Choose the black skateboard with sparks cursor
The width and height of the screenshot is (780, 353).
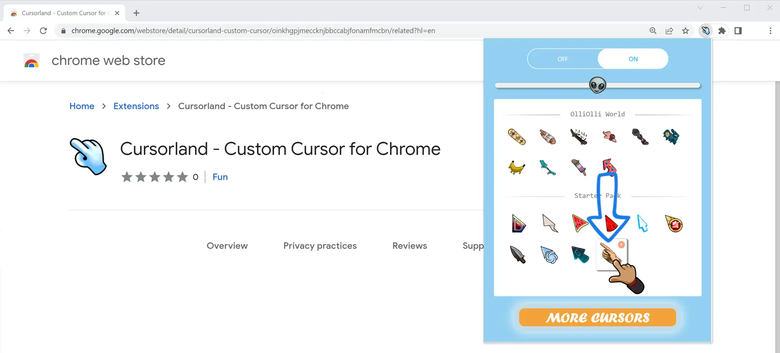pos(579,137)
